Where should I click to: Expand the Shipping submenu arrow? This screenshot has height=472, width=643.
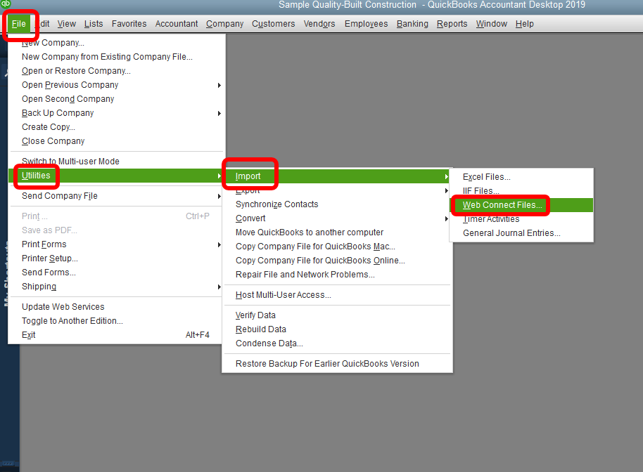219,287
